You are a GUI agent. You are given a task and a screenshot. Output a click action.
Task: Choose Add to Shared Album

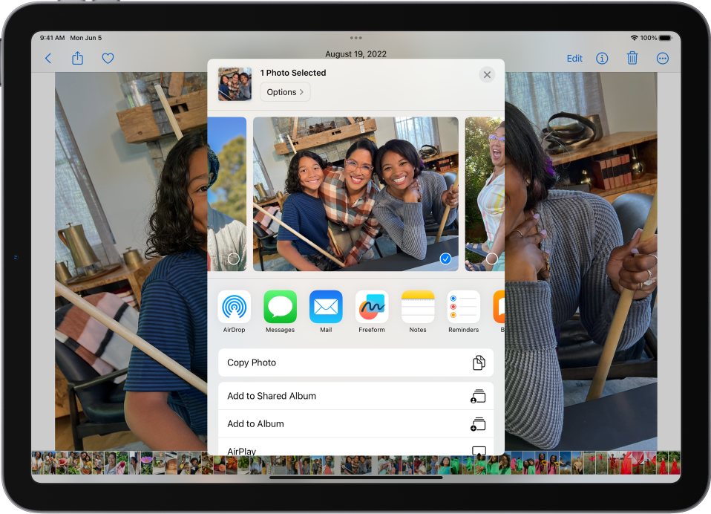click(x=356, y=396)
